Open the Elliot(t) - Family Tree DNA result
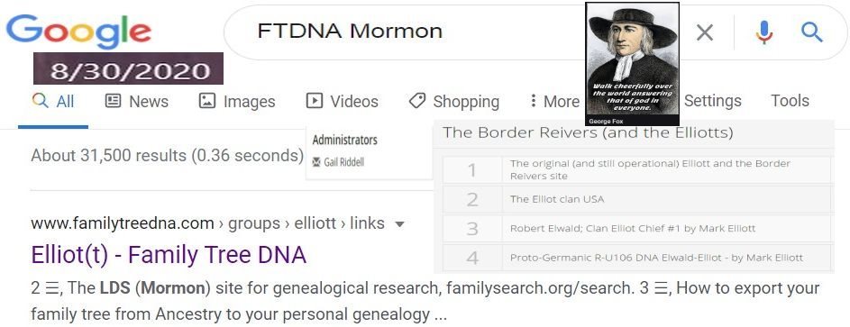850x327 pixels. 169,254
